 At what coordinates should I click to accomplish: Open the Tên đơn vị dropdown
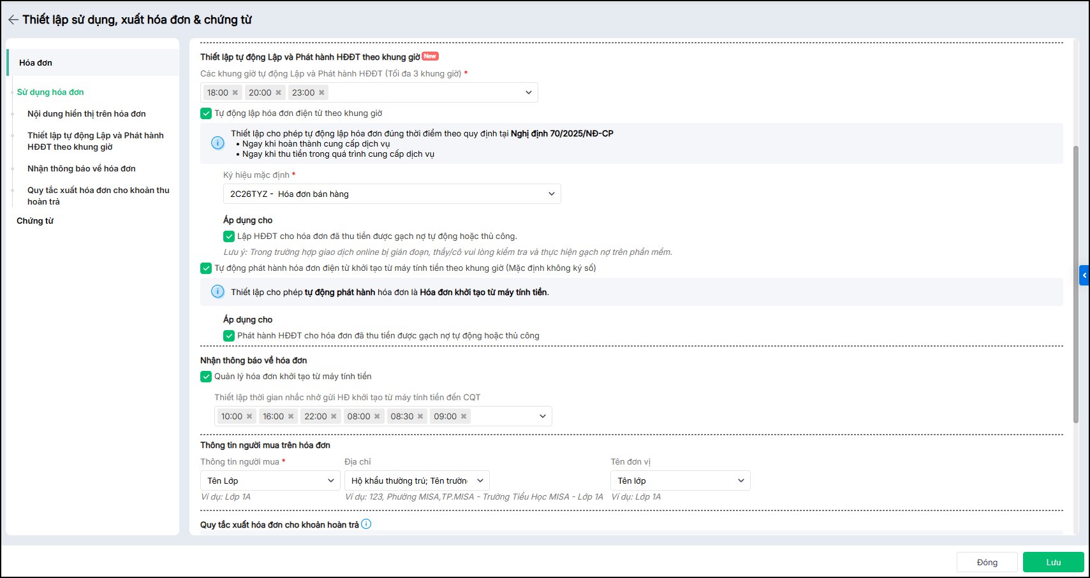tap(680, 480)
